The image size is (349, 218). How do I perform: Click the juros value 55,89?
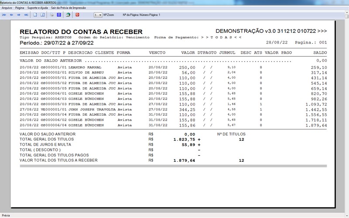click(x=188, y=145)
